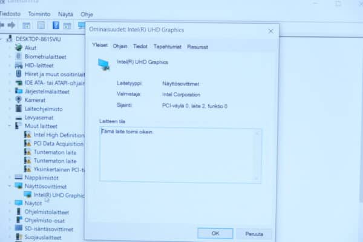The height and width of the screenshot is (242, 363).
Task: Open the Tiedosto menu
Action: click(10, 14)
